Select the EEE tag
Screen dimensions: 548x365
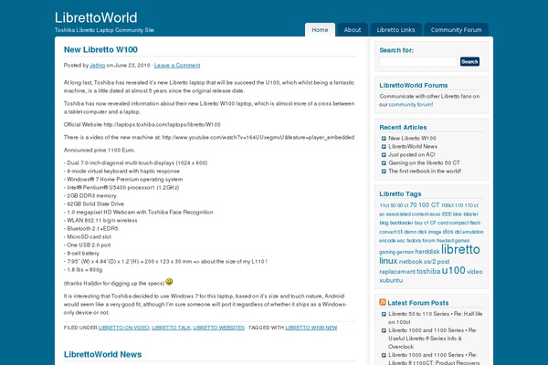(447, 214)
